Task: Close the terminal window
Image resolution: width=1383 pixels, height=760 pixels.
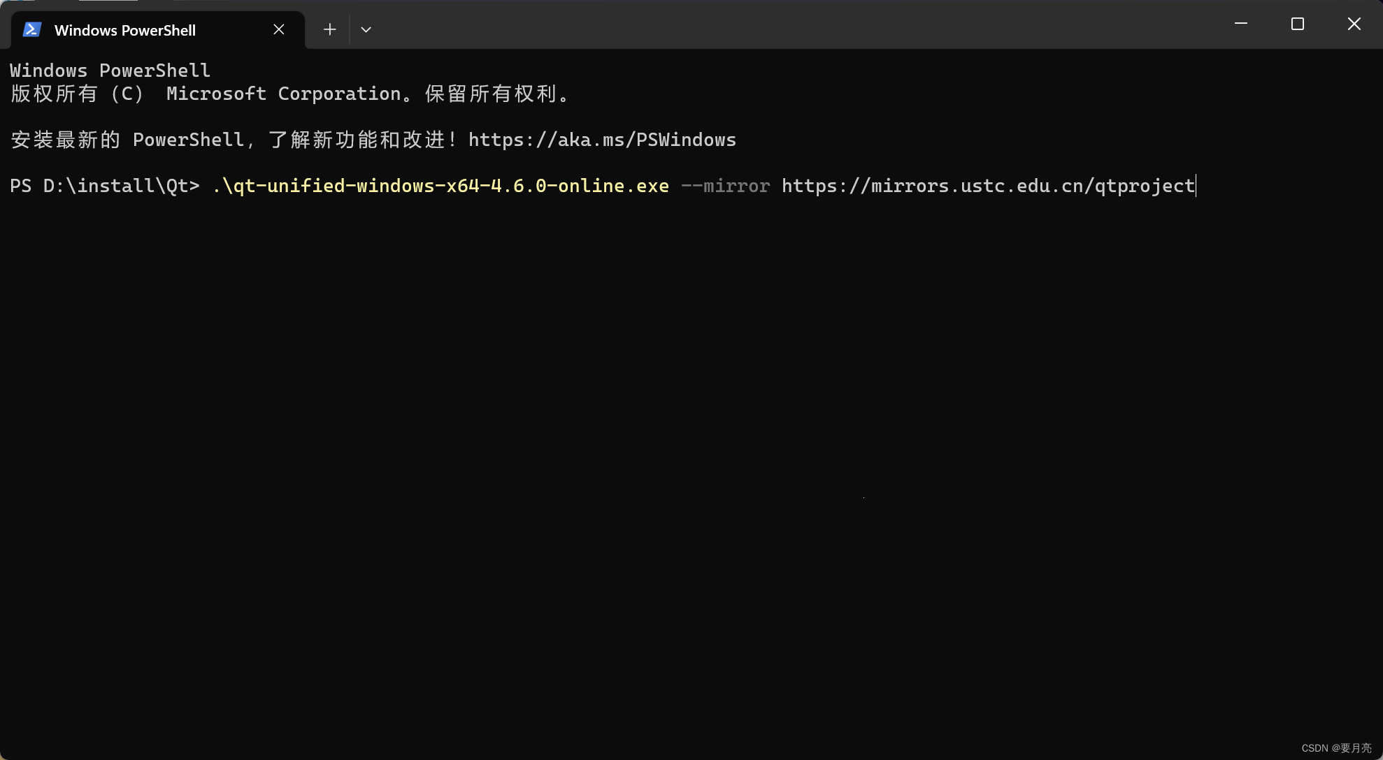Action: pos(1354,24)
